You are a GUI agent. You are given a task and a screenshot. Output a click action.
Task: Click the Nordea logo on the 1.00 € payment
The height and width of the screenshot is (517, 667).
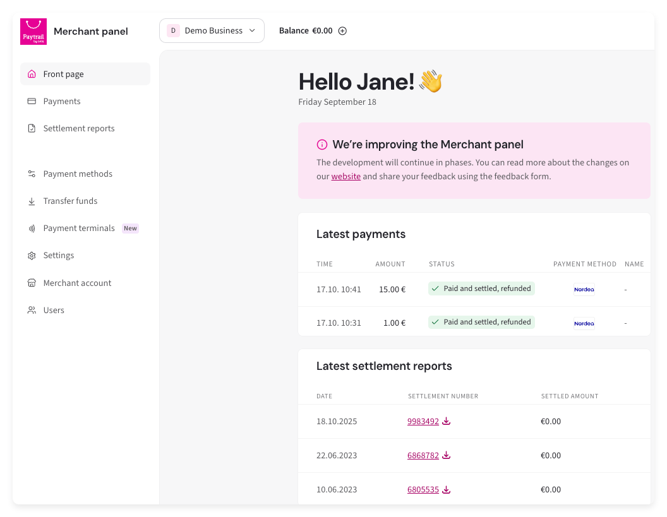(584, 324)
